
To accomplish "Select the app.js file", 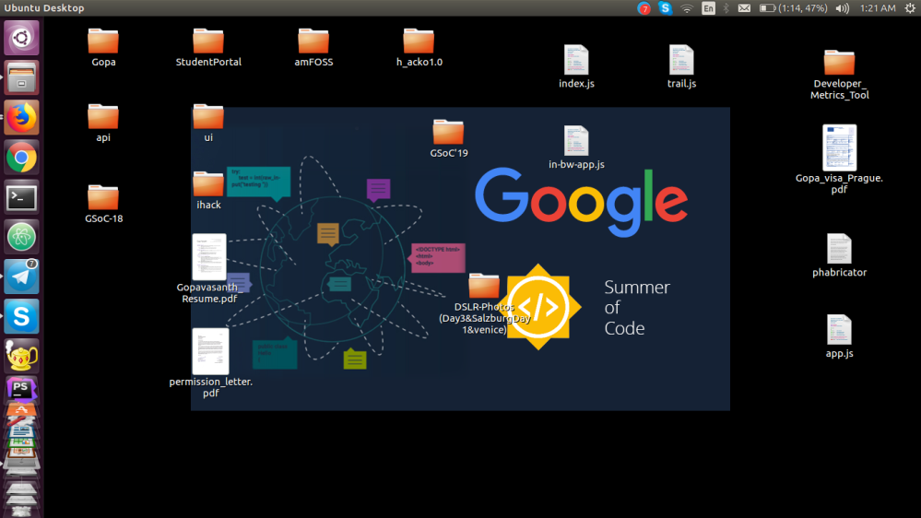I will click(x=839, y=336).
